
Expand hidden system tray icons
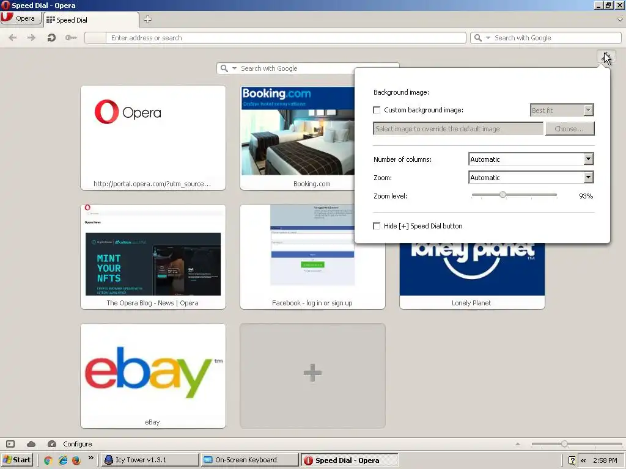[583, 460]
